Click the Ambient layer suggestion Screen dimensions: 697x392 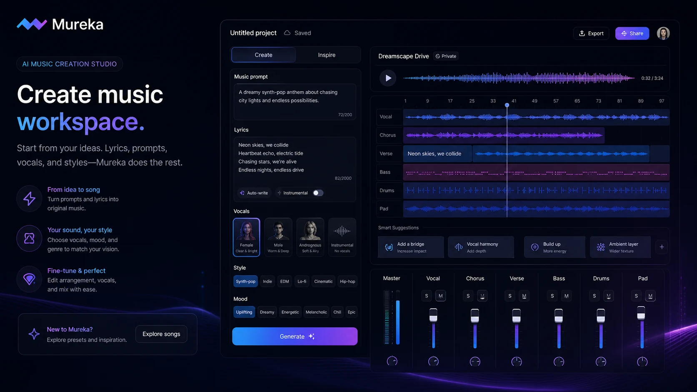point(621,247)
